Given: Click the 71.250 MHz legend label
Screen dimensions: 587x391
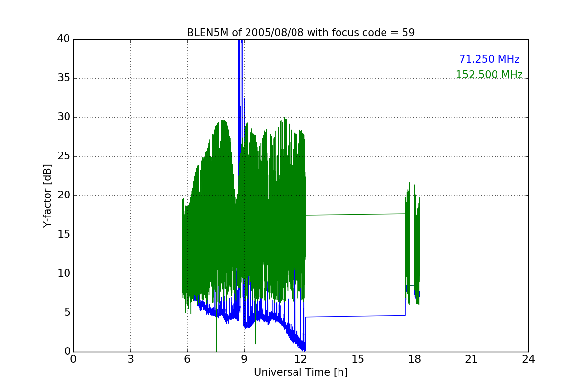Looking at the screenshot, I should point(489,59).
